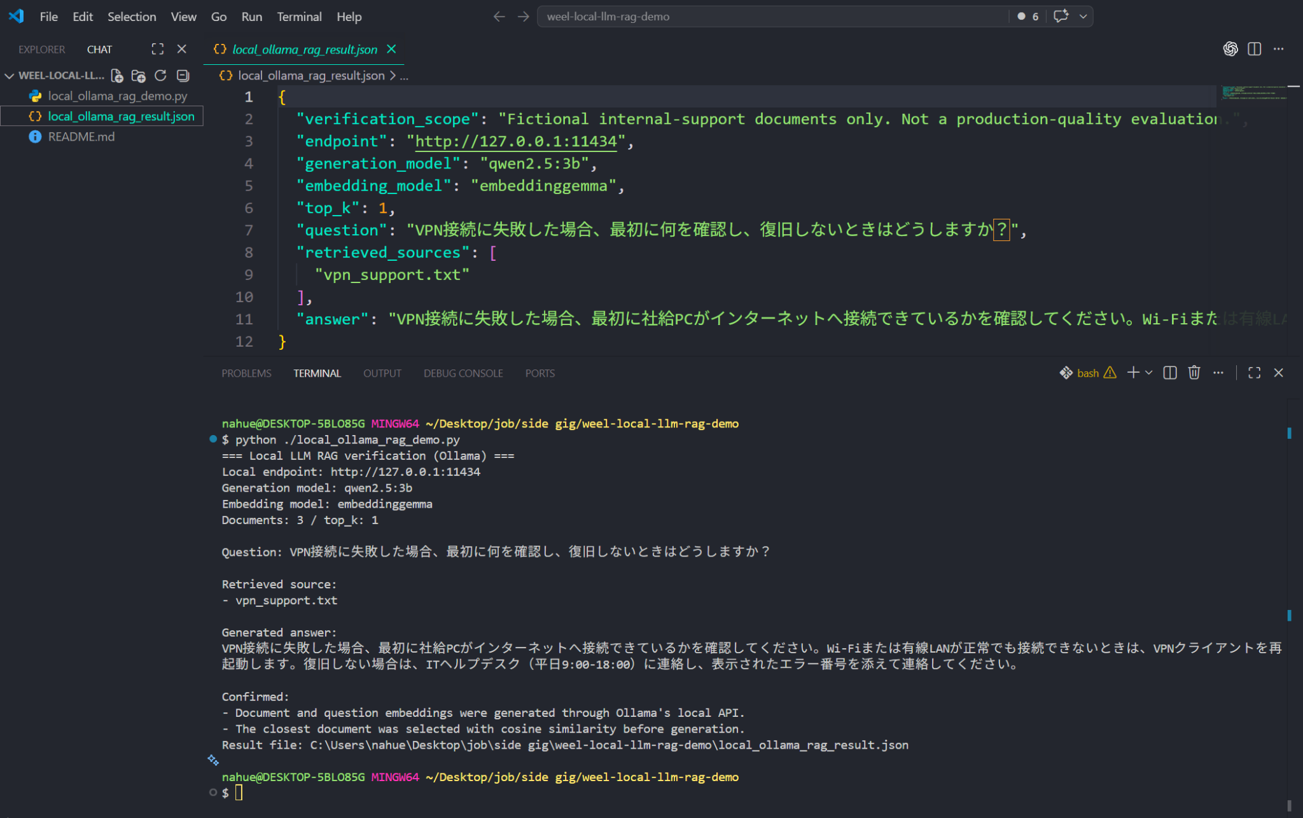
Task: Create a new folder in explorer
Action: [138, 76]
